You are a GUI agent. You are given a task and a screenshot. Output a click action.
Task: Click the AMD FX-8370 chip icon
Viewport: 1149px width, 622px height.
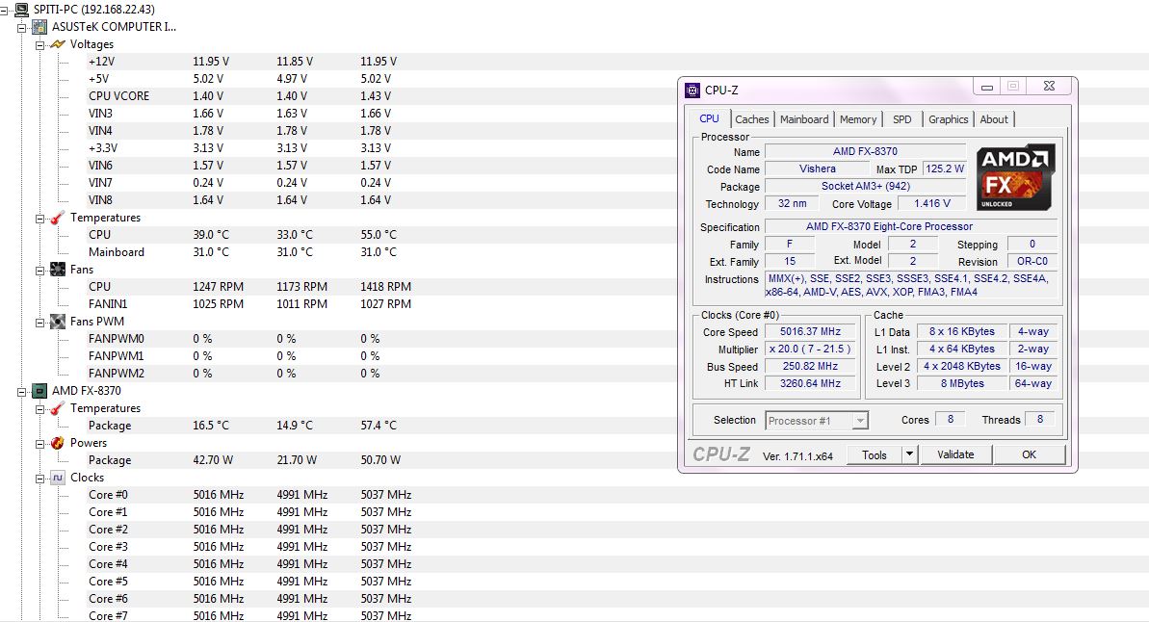pos(40,391)
